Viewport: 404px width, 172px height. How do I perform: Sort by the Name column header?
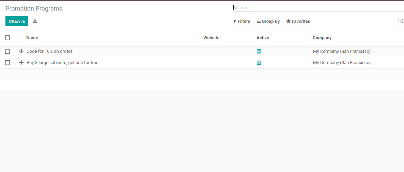click(32, 38)
